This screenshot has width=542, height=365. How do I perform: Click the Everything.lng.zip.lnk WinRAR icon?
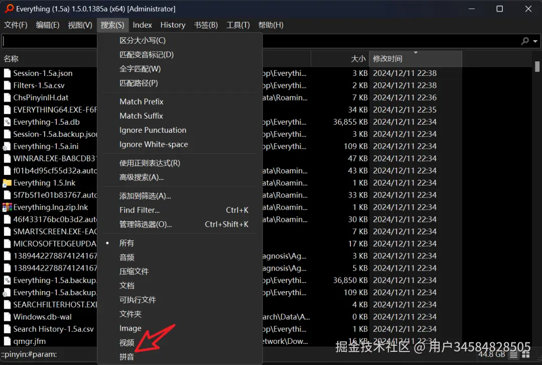point(7,207)
